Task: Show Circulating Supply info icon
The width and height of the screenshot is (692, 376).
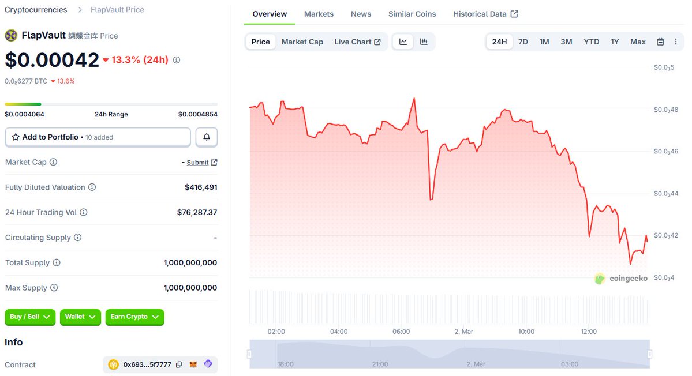Action: (78, 237)
